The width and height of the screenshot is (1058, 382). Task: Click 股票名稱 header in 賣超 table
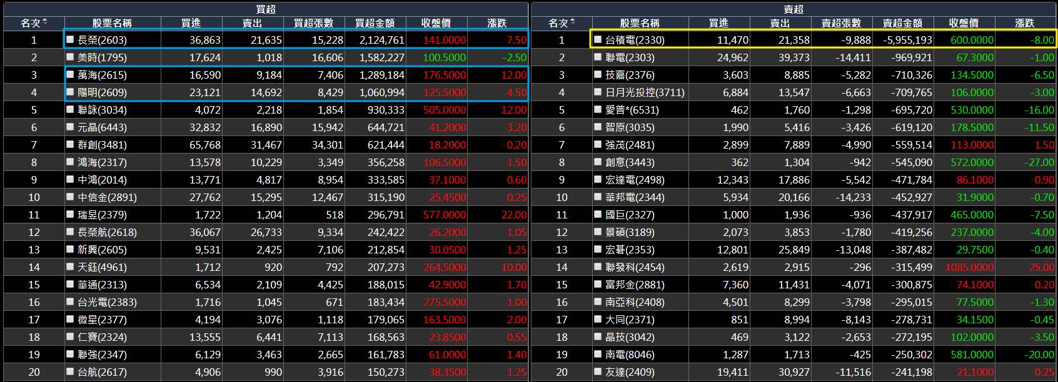point(640,23)
